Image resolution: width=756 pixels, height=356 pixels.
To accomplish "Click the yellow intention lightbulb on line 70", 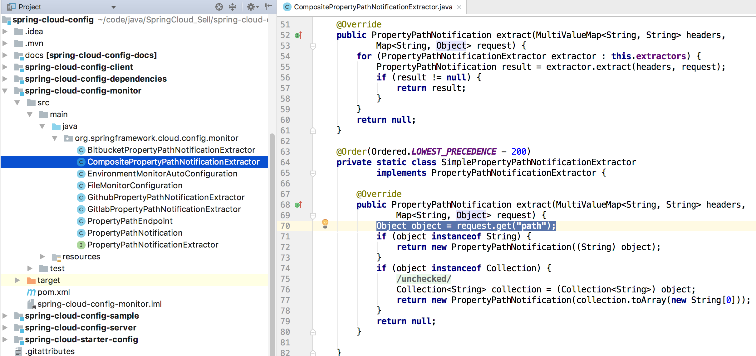I will coord(325,223).
